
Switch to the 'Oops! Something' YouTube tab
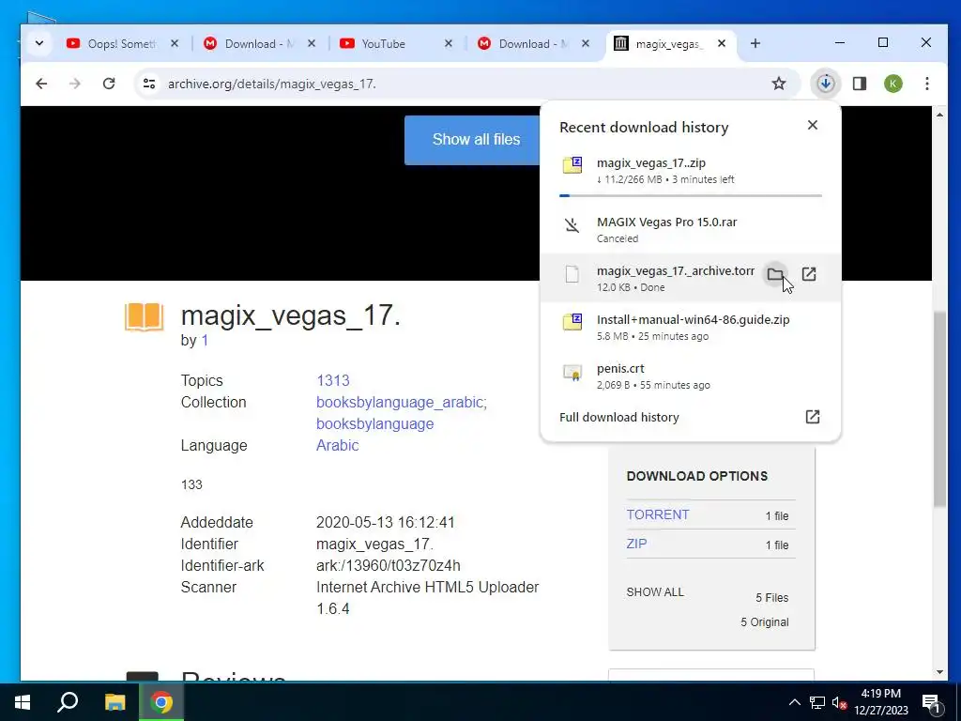(122, 43)
